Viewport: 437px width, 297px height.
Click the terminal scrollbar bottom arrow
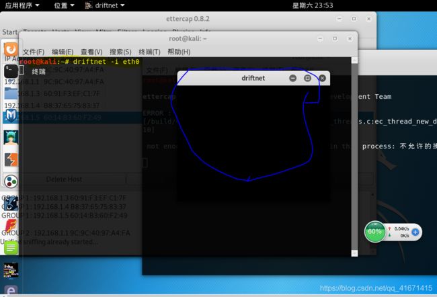[x=354, y=253]
